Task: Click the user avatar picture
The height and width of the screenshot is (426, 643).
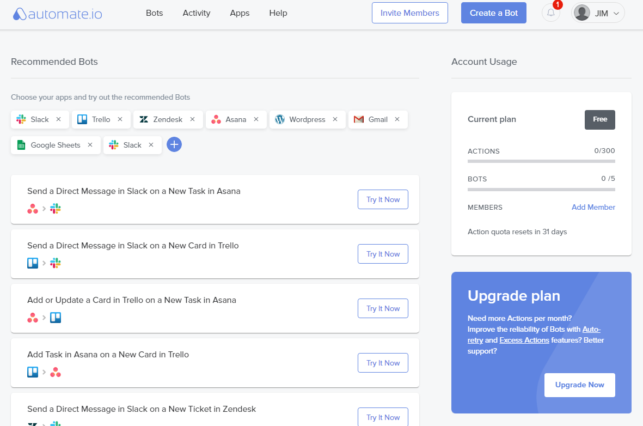Action: [x=582, y=13]
